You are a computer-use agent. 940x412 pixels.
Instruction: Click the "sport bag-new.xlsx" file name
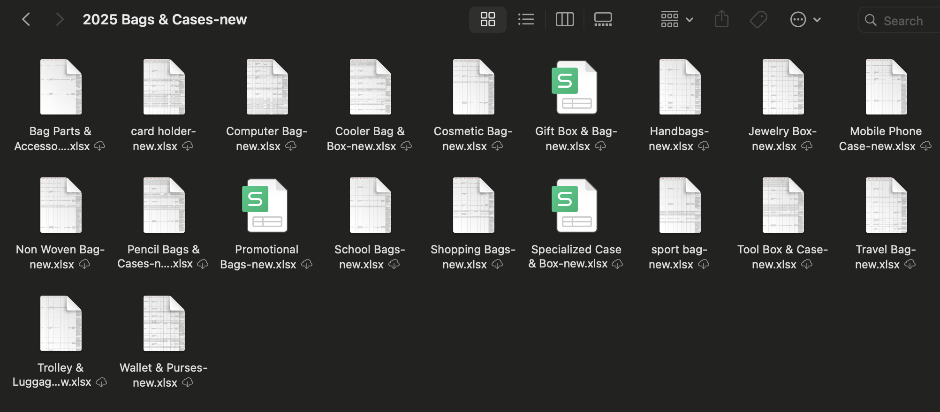pos(679,257)
